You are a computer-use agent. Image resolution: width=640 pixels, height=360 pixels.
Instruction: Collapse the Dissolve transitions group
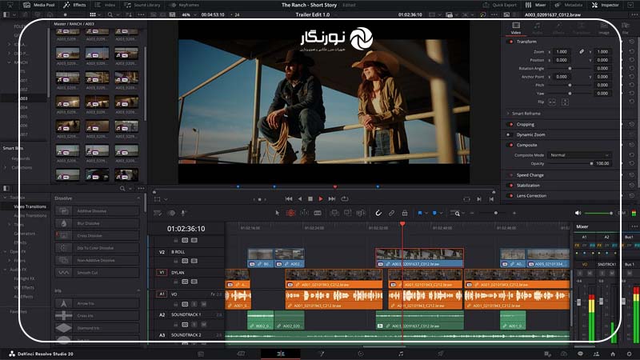pyautogui.click(x=138, y=198)
